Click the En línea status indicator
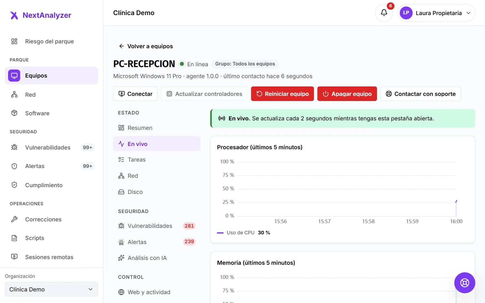The width and height of the screenshot is (485, 303). pyautogui.click(x=194, y=64)
